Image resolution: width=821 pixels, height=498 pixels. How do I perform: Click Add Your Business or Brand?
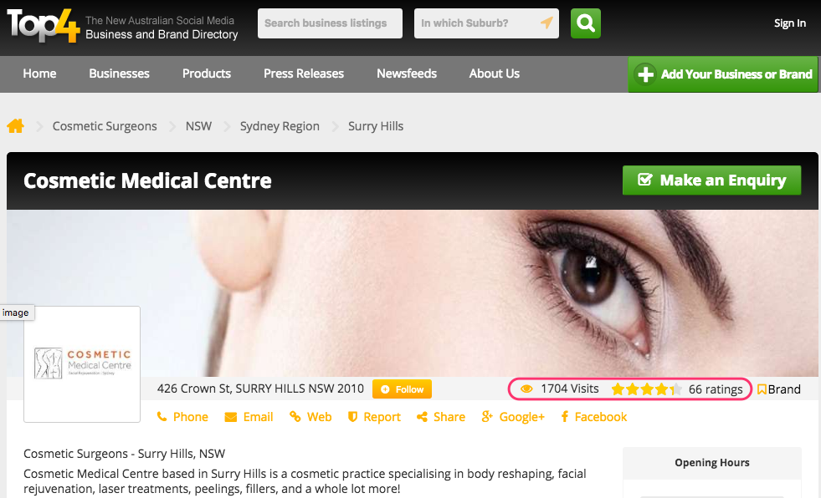tap(723, 74)
